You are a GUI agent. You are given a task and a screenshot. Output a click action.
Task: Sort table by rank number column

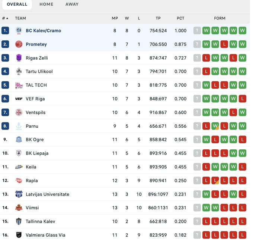tap(5, 18)
